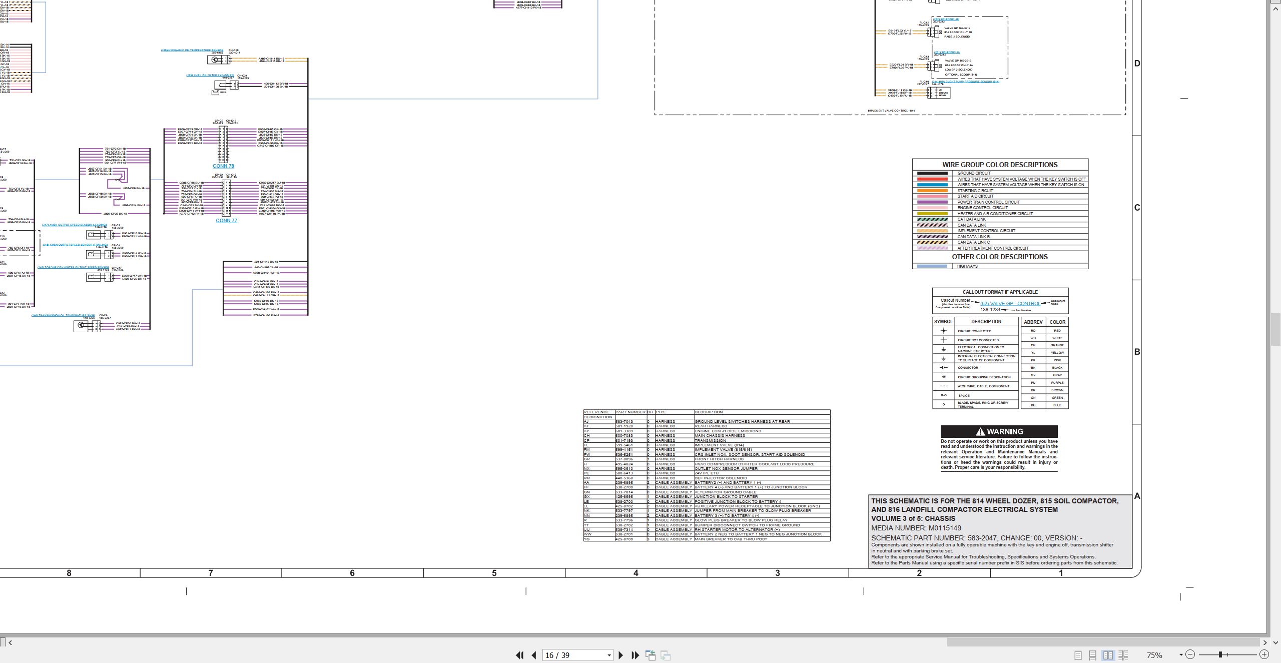Viewport: 1281px width, 663px height.
Task: Click Torque Converter Output Speed Sensor callout
Action: pyautogui.click(x=73, y=268)
